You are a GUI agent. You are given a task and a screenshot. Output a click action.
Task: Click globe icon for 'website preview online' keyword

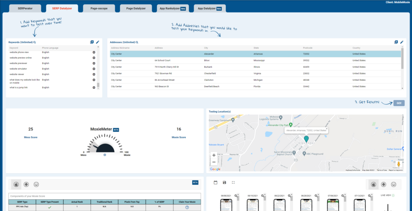click(x=94, y=58)
